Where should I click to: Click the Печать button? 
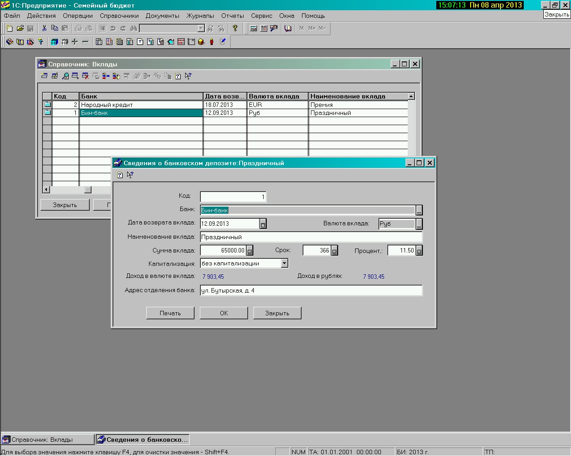click(170, 313)
